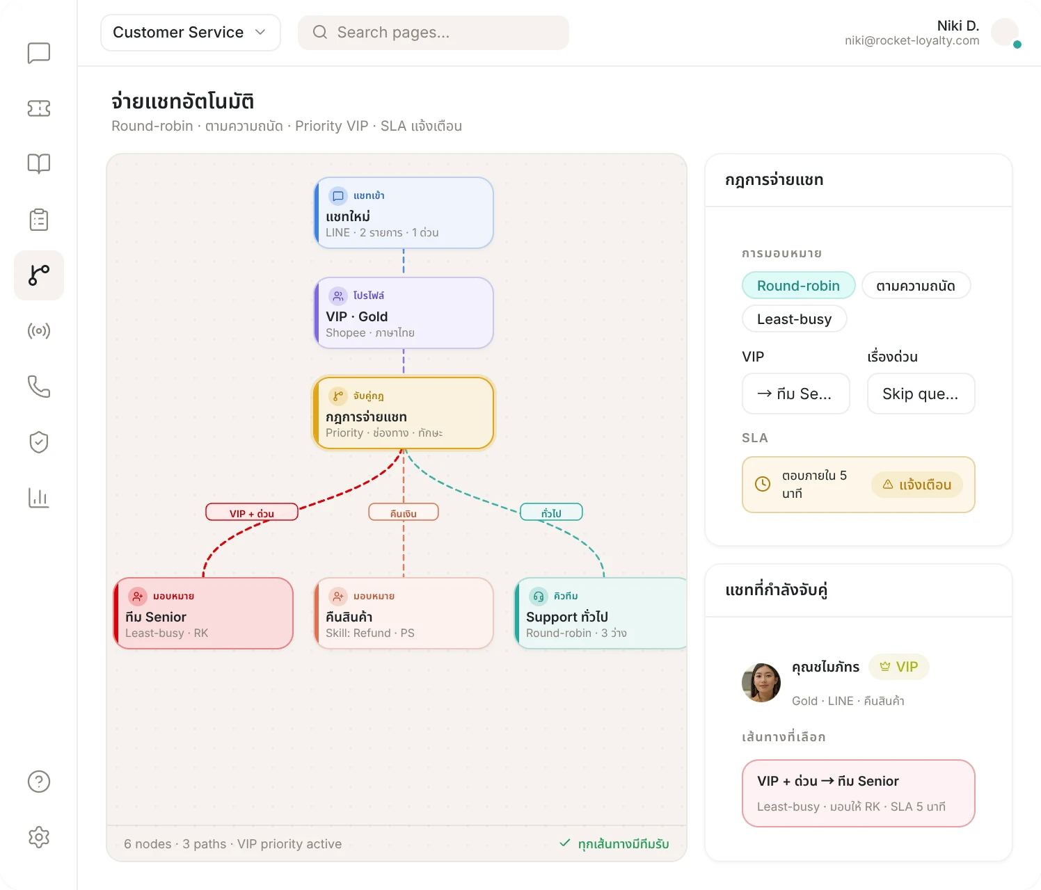Select the Support ทั่วไป queue node
The height and width of the screenshot is (890, 1041).
pos(601,613)
